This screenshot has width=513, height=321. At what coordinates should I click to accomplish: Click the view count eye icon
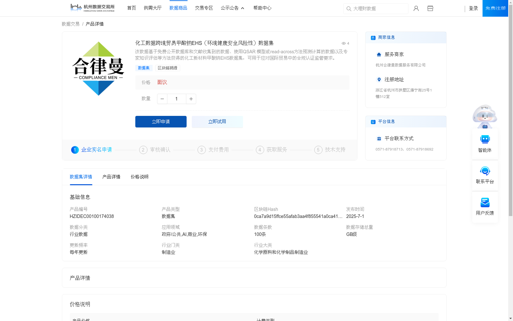coord(344,43)
